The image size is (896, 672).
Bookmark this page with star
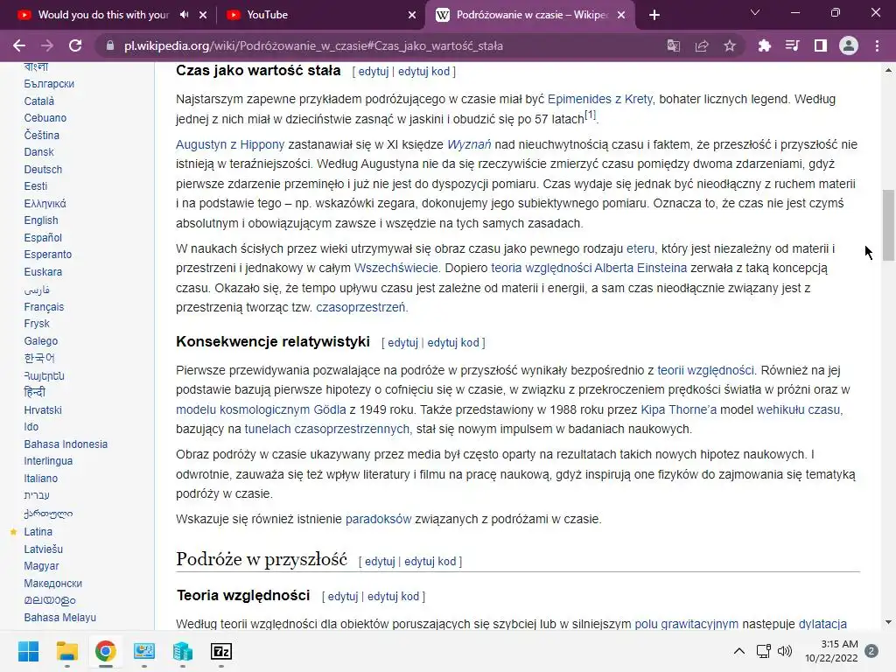pyautogui.click(x=730, y=45)
